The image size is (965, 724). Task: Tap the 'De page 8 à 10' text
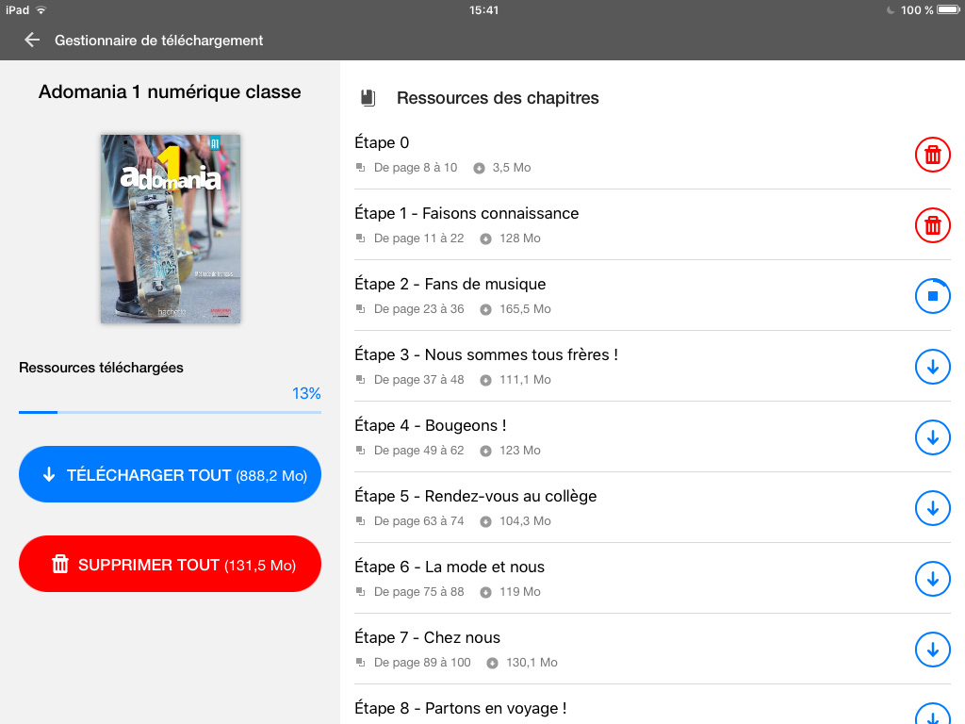coord(416,168)
